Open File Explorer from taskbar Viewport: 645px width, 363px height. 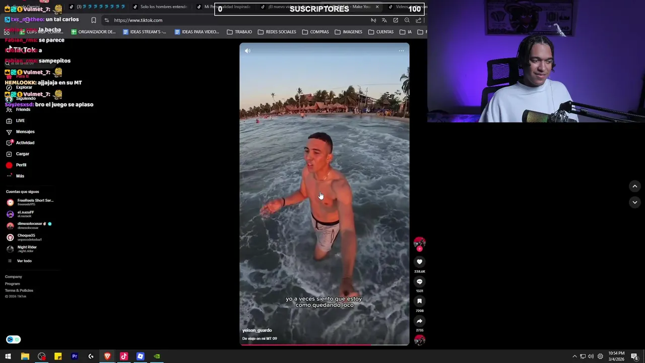25,356
